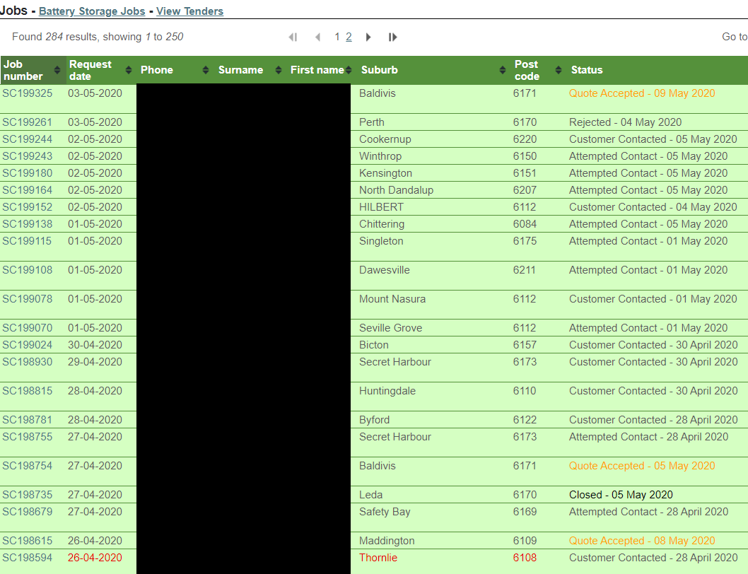The width and height of the screenshot is (748, 574).
Task: Click the HILBERT suburb cell
Action: [x=381, y=207]
